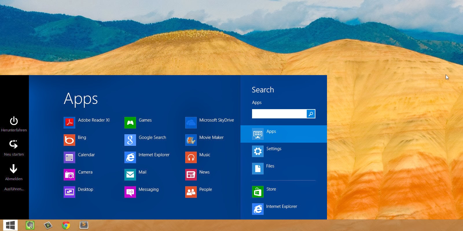Viewport: 463px width, 231px height.
Task: Open the Calendar app icon
Action: (x=69, y=157)
